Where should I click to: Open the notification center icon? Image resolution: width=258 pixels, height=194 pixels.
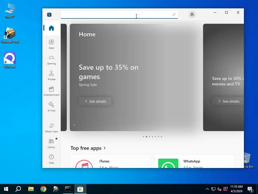[250, 189]
